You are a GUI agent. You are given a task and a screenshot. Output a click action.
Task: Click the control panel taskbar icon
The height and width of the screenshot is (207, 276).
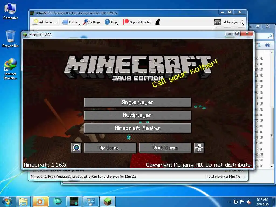pyautogui.click(x=91, y=202)
